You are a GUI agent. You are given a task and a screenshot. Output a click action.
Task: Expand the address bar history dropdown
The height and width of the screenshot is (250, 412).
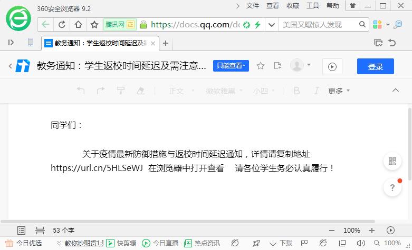[x=272, y=25]
